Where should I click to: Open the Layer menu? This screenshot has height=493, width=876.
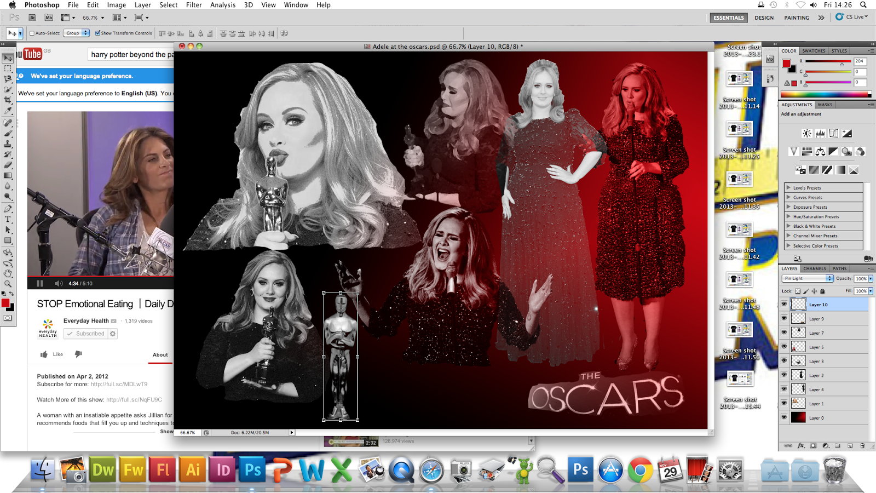coord(143,5)
